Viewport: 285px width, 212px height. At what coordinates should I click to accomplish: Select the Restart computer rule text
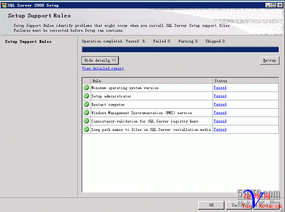tap(108, 105)
